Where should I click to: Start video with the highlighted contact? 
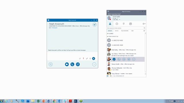(x=124, y=59)
